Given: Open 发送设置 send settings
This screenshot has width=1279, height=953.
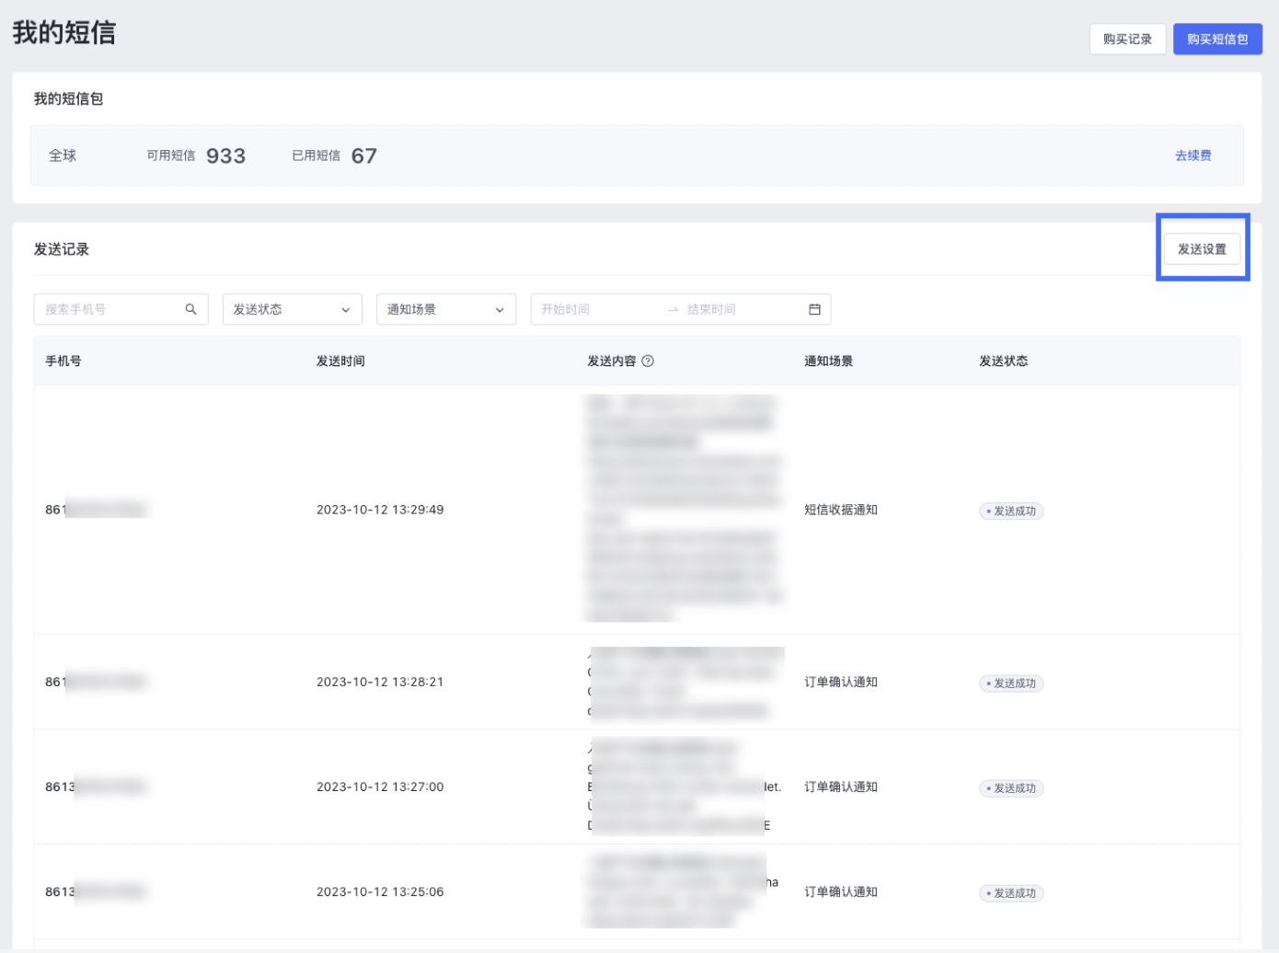Looking at the screenshot, I should 1202,249.
